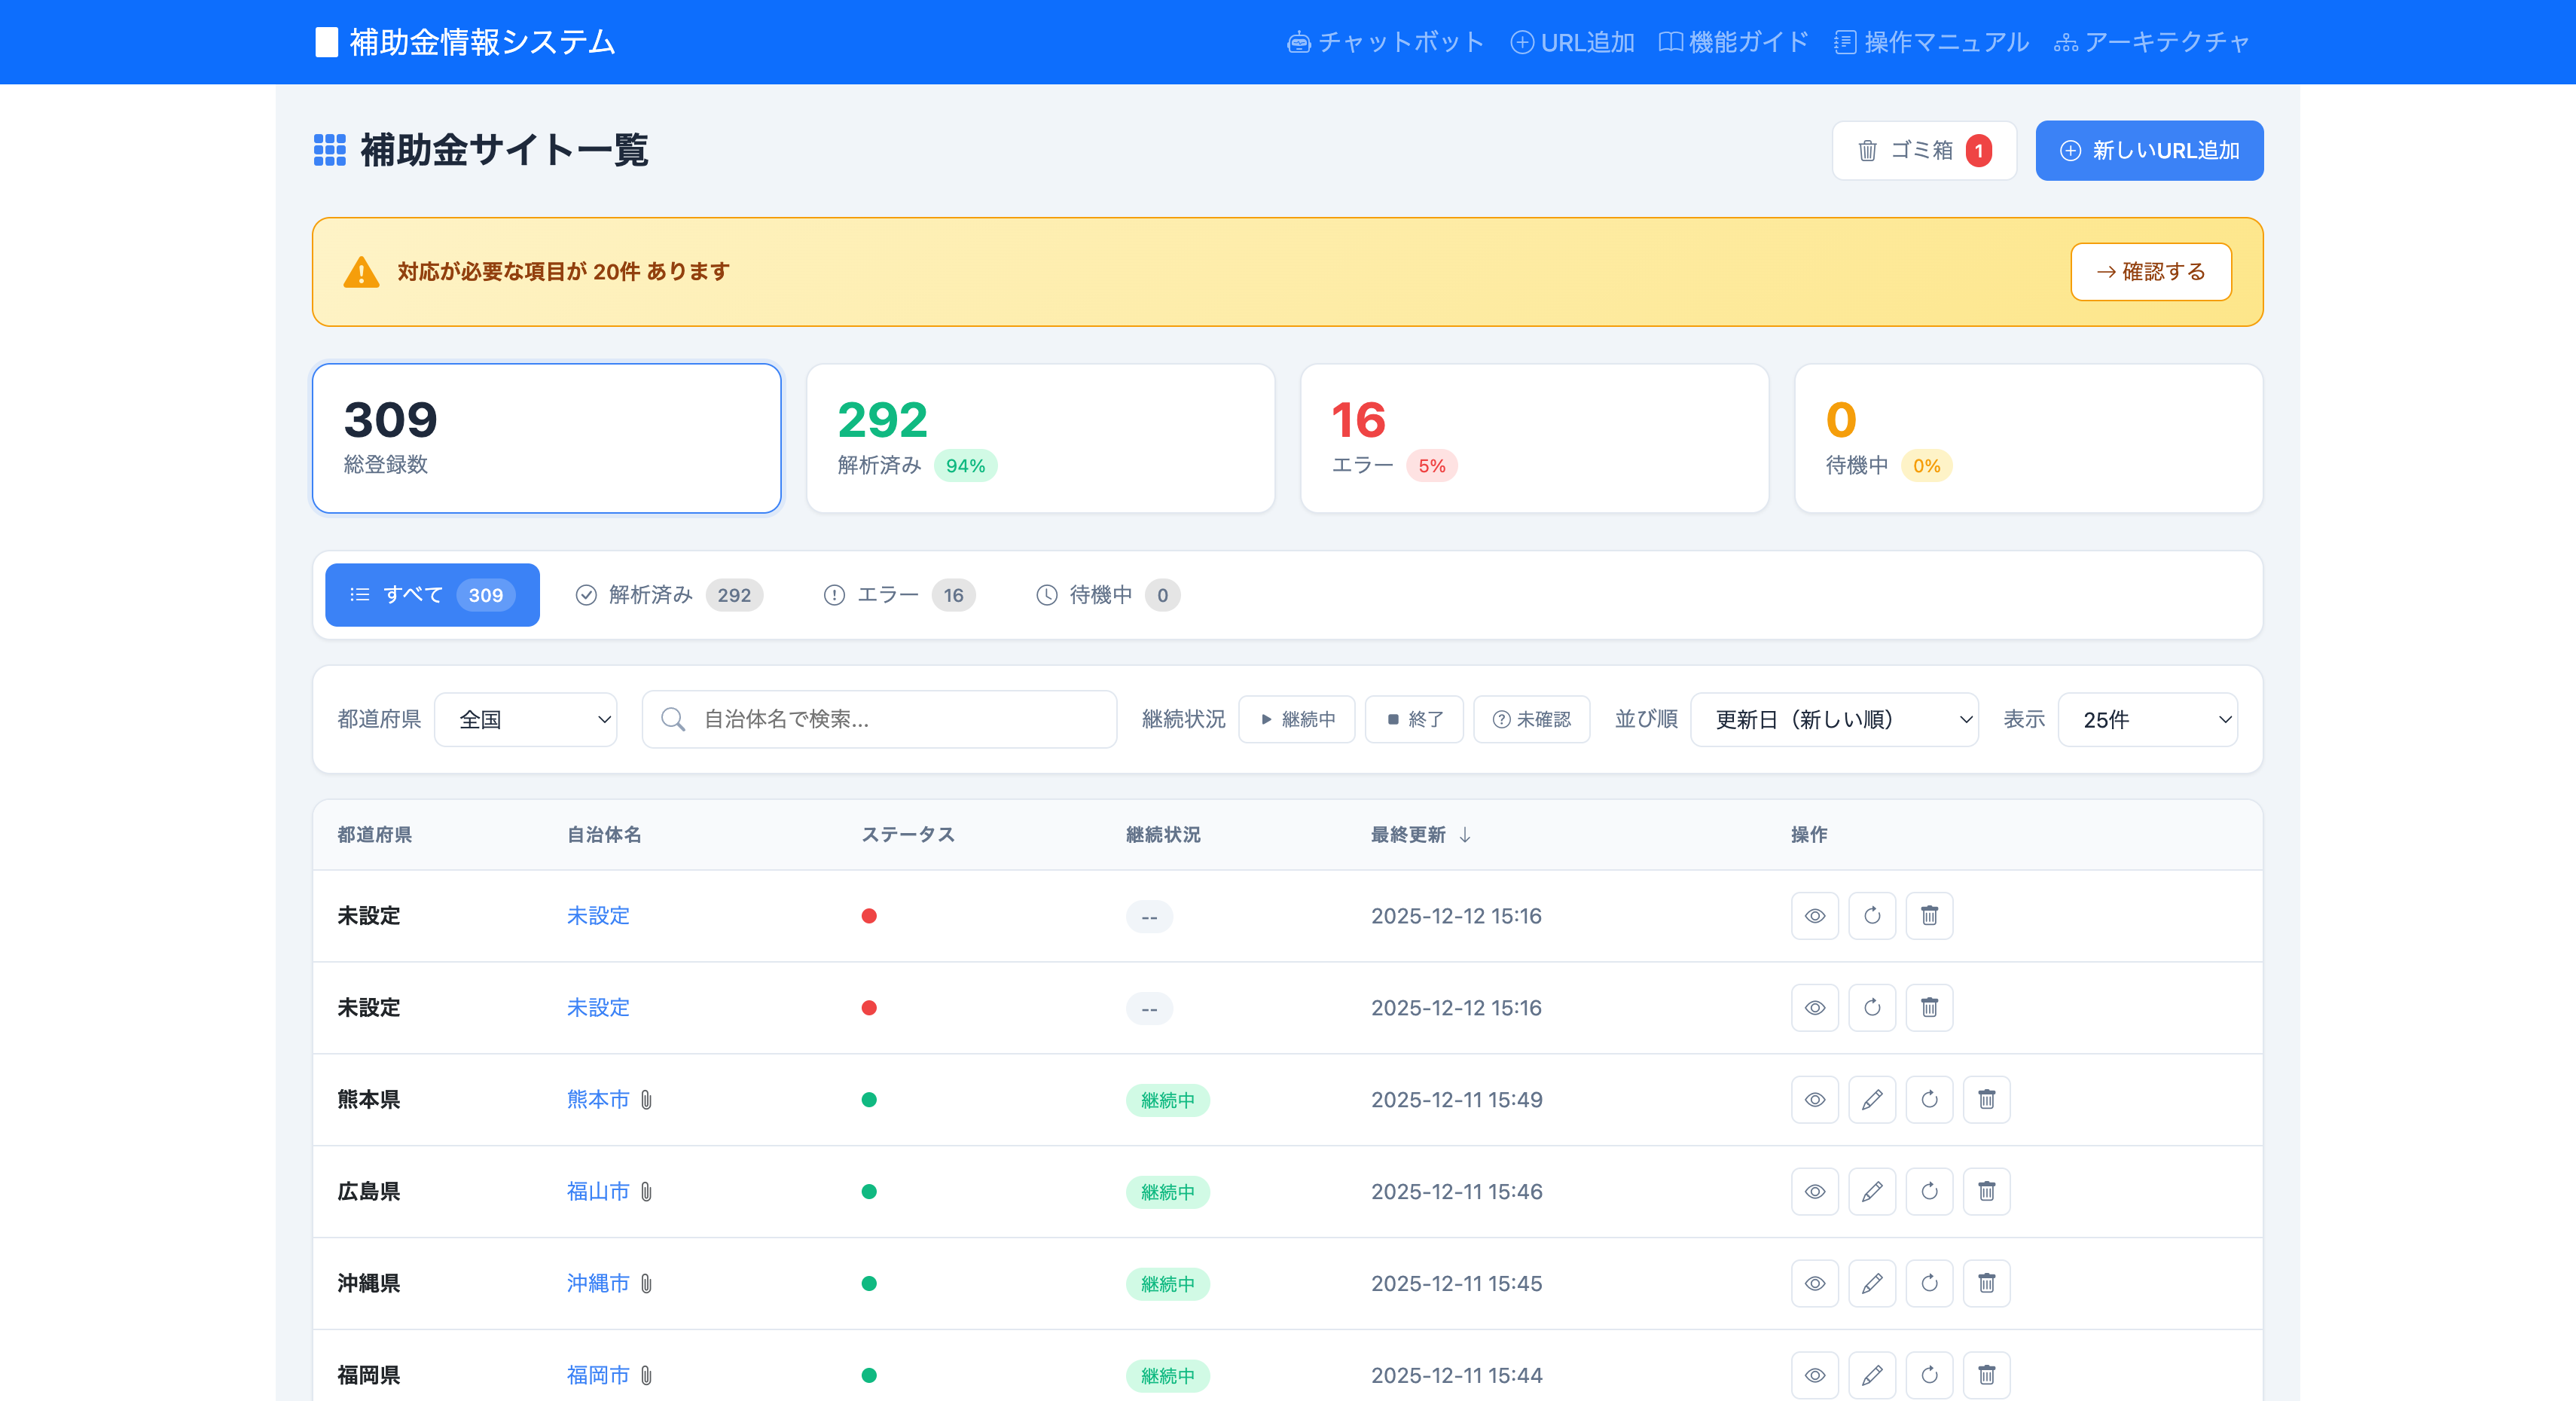
Task: Delete the first 未設定 row via trash icon
Action: click(x=1930, y=915)
